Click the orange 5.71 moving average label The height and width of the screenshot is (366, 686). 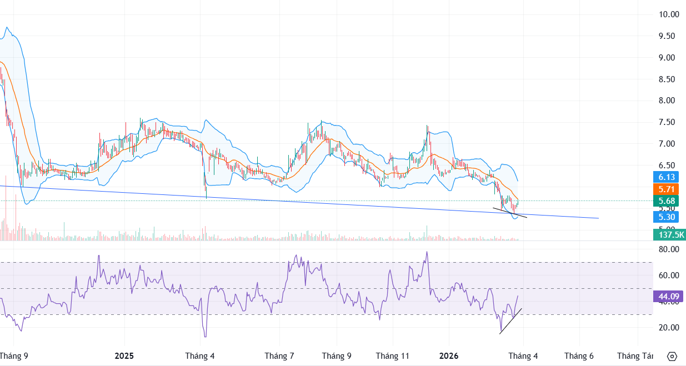coord(667,189)
